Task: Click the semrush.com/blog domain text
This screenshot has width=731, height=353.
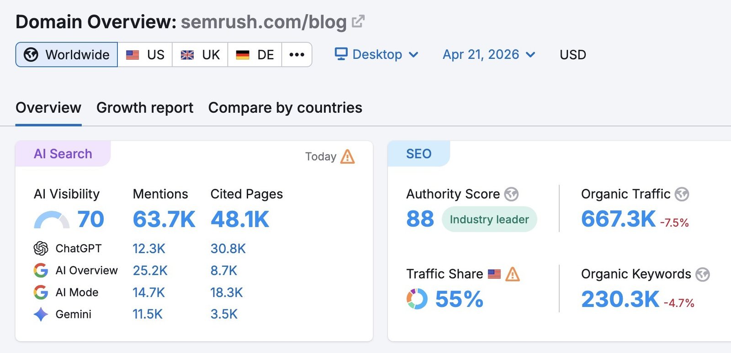Action: tap(264, 22)
